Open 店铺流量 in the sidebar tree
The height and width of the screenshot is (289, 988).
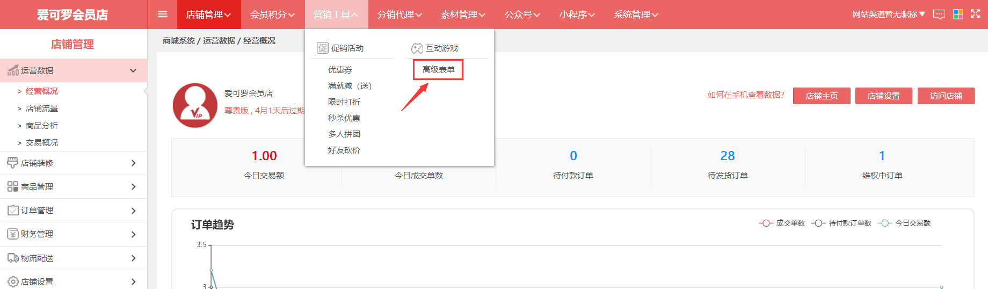42,109
